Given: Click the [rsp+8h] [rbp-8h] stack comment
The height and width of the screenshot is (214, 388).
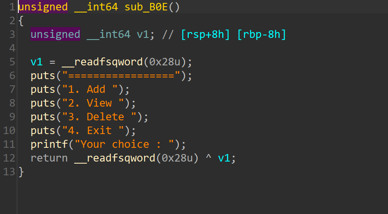Looking at the screenshot, I should click(233, 34).
